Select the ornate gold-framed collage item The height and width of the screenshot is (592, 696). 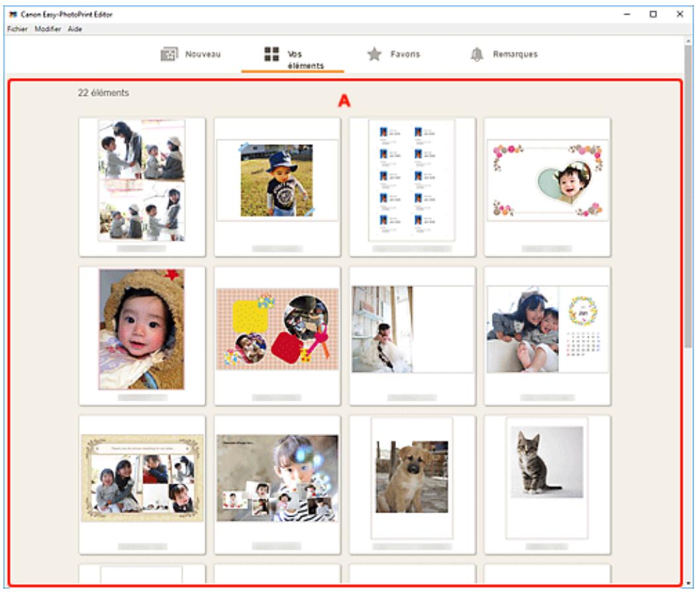(x=142, y=485)
